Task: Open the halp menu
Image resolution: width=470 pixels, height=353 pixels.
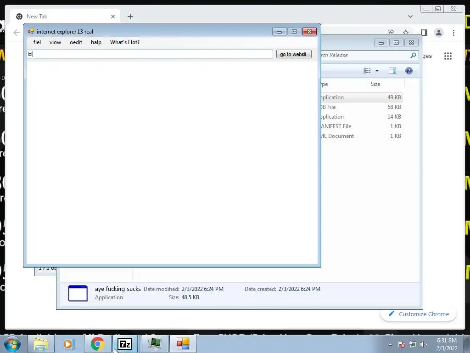Action: pos(96,42)
